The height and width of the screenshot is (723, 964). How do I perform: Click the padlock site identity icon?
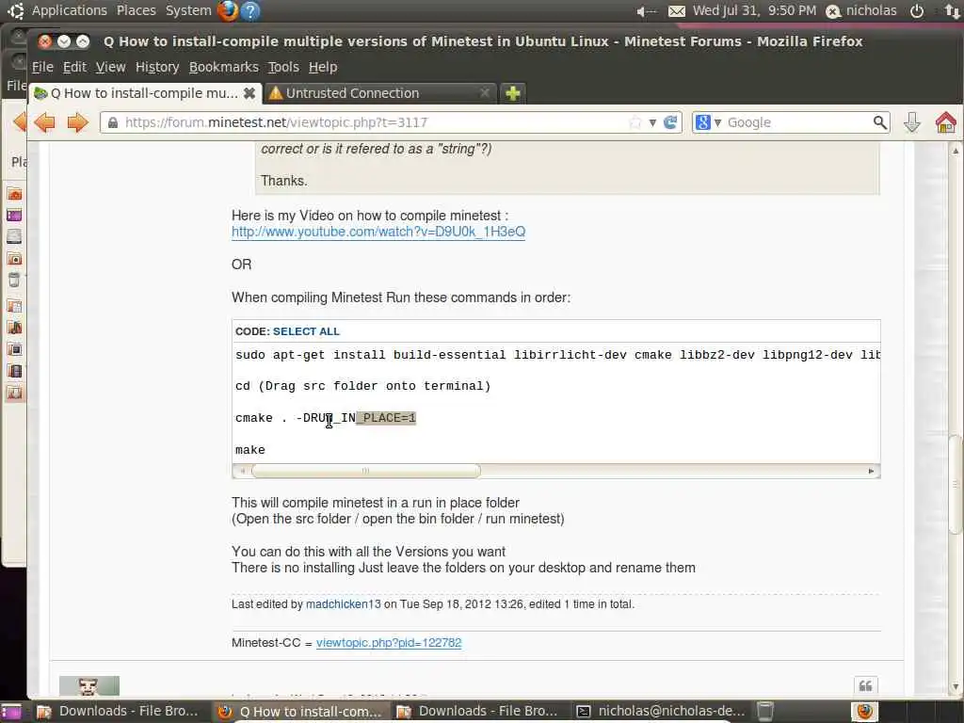tap(113, 123)
